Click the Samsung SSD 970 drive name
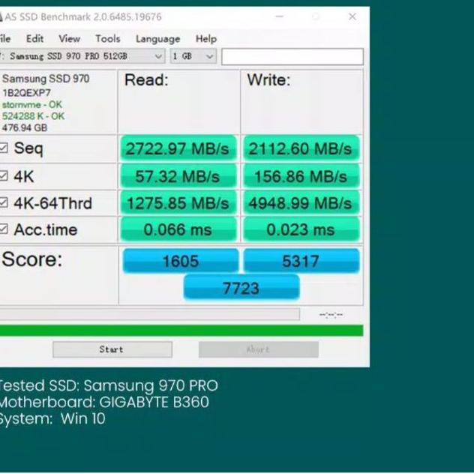The width and height of the screenshot is (474, 474). point(46,79)
